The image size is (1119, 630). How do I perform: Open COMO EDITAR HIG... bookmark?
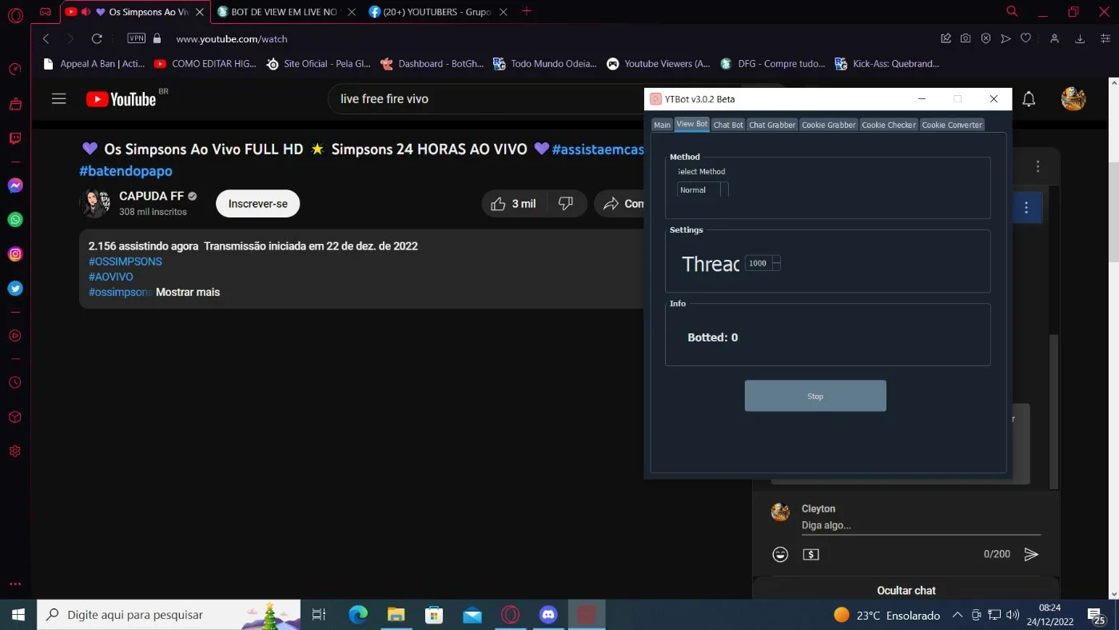pyautogui.click(x=205, y=64)
